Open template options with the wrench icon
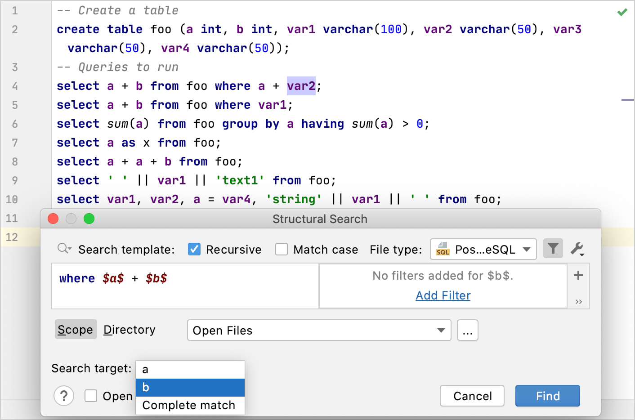 (x=577, y=248)
